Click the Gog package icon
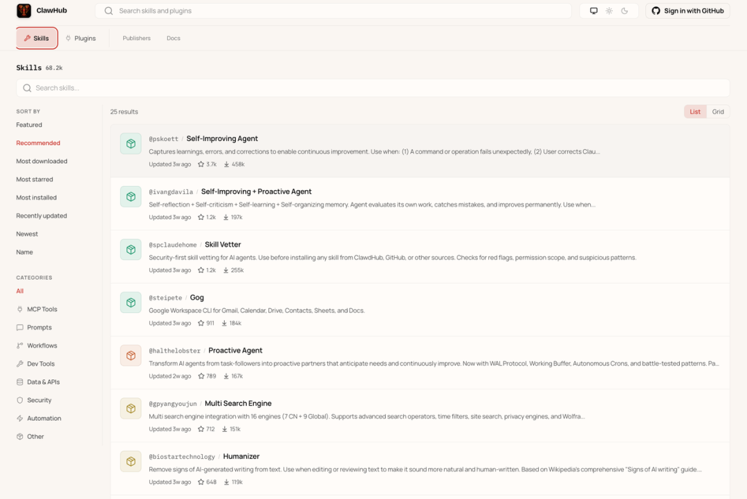This screenshot has width=747, height=499. [x=131, y=302]
